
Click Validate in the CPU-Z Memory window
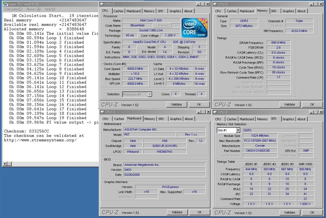[290, 105]
